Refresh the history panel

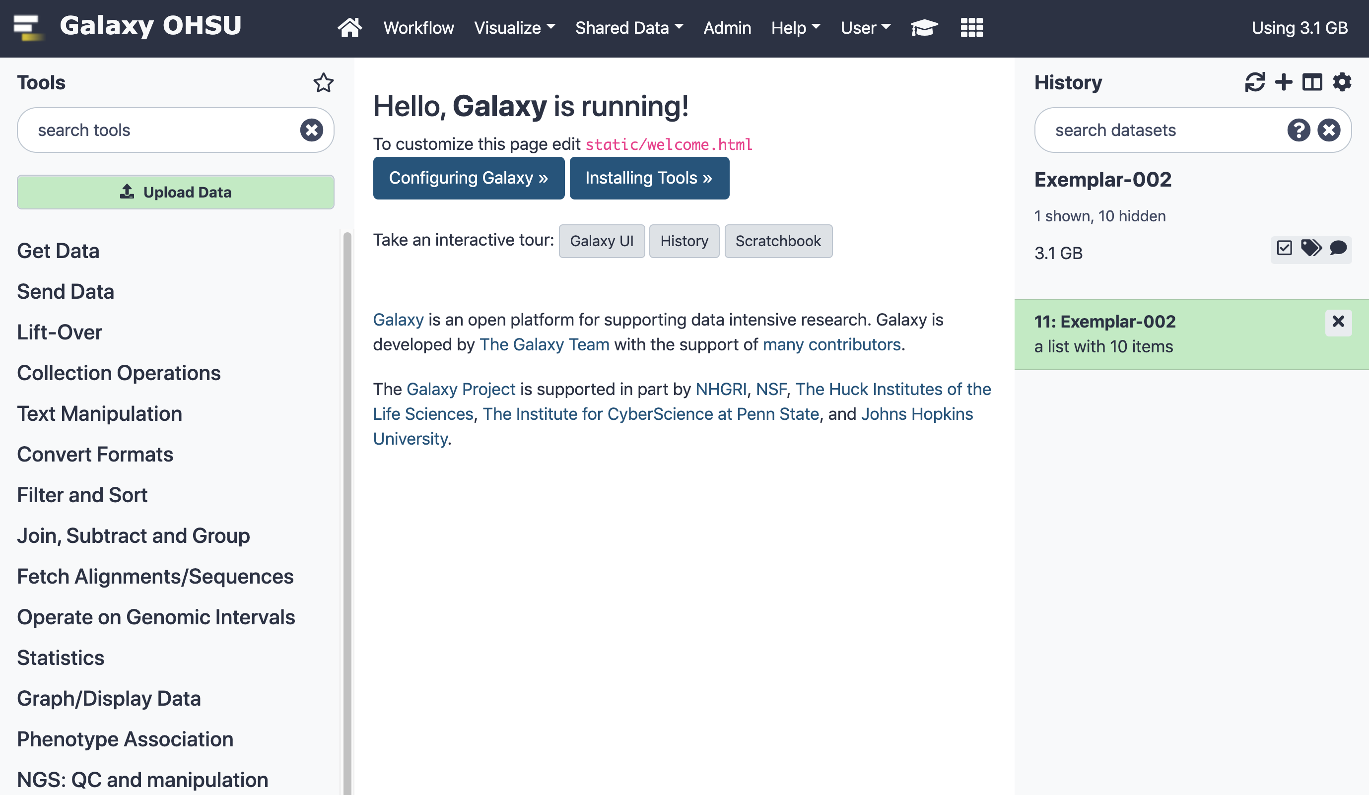tap(1255, 82)
